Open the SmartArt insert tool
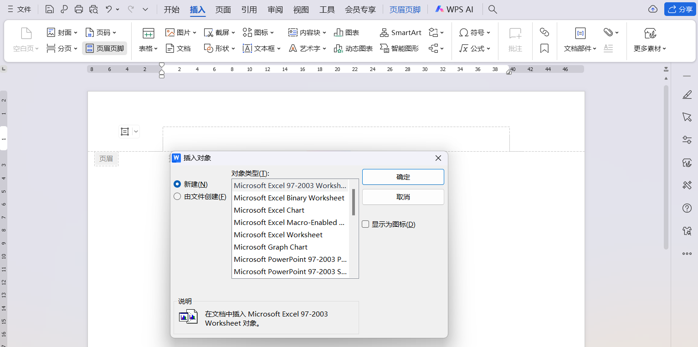The height and width of the screenshot is (347, 698). point(400,32)
